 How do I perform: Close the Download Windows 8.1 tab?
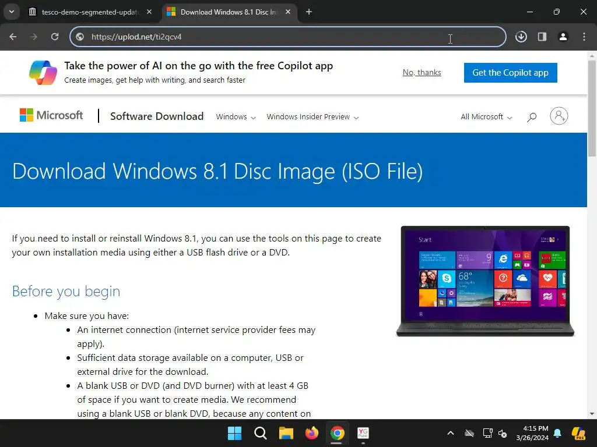point(288,12)
